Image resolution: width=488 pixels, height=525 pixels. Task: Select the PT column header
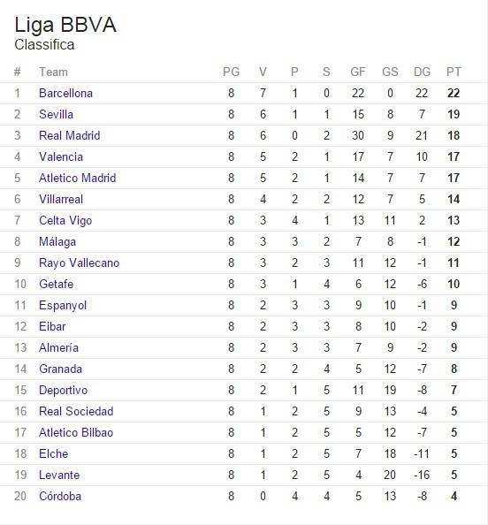tap(454, 72)
